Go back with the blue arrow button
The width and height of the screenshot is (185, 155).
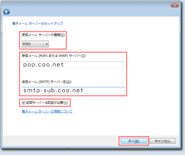click(6, 12)
